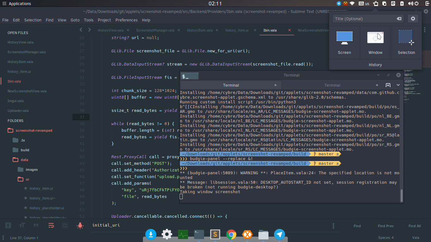Capture the full Screen in screenshot applet
The width and height of the screenshot is (431, 242).
(344, 43)
